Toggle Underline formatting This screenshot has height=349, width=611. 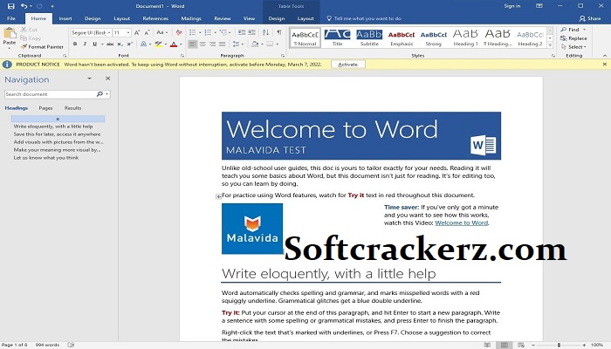[94, 44]
